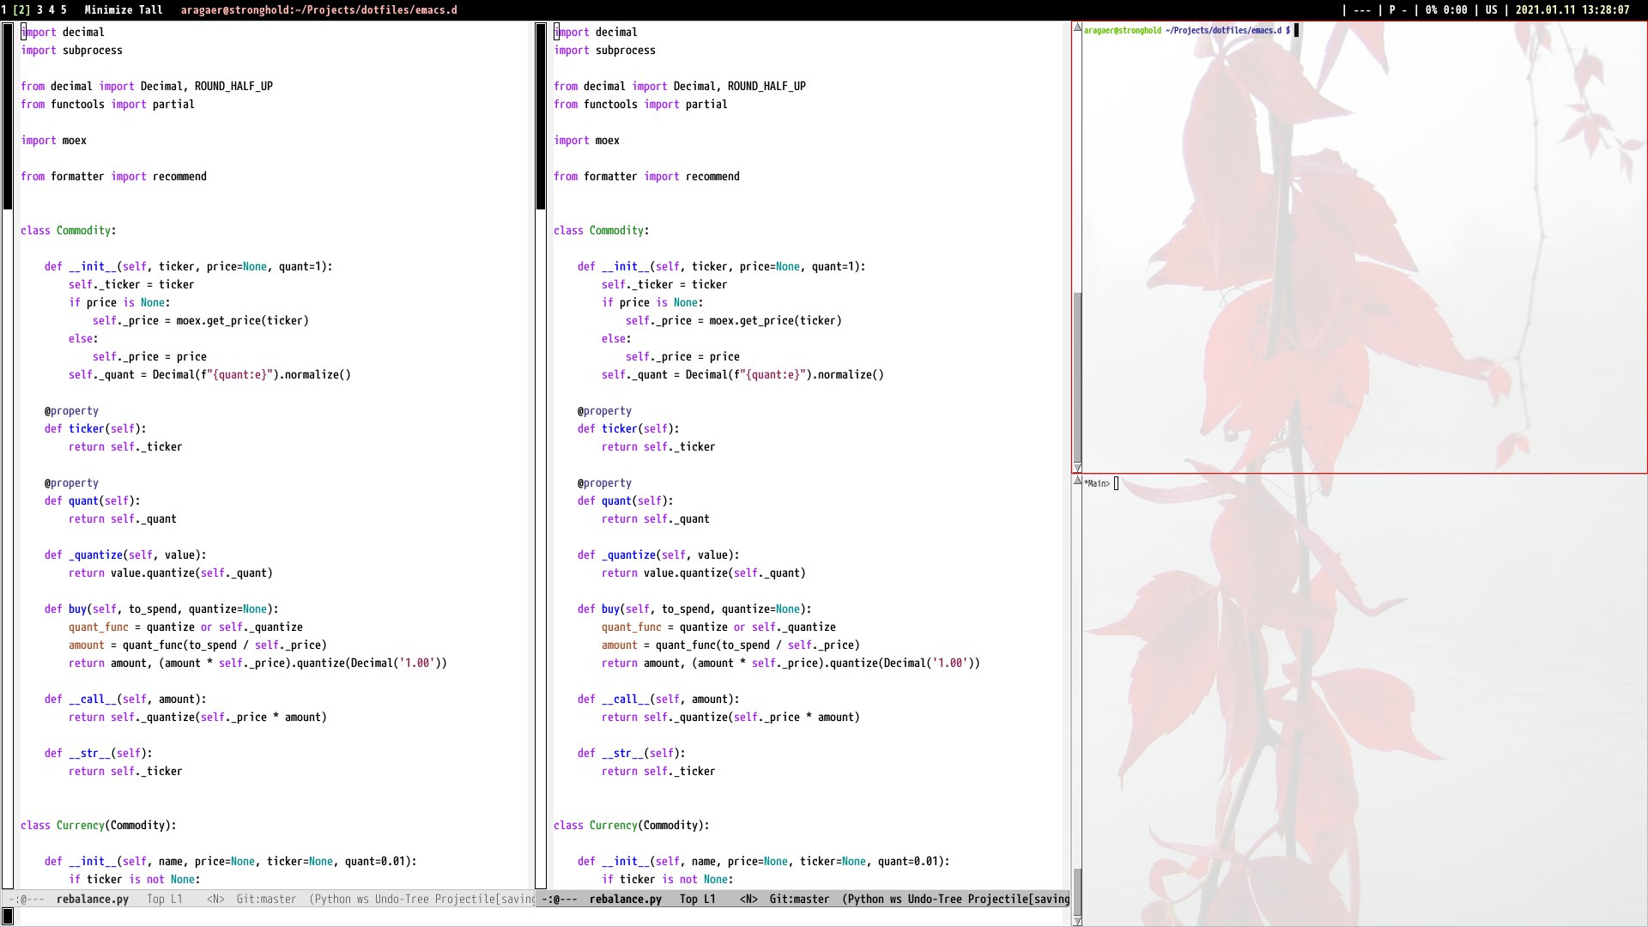Viewport: 1648px width, 927px height.
Task: Click 'def __str__' definition in right window
Action: (632, 753)
